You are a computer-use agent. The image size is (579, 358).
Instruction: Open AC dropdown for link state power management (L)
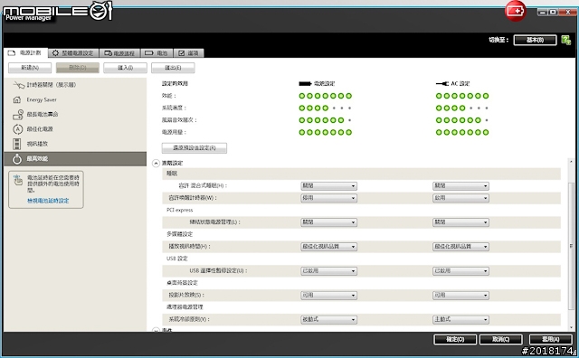click(x=460, y=222)
